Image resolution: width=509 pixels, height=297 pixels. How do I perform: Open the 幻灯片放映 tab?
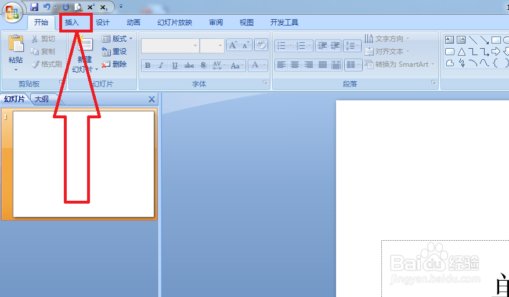coord(175,23)
